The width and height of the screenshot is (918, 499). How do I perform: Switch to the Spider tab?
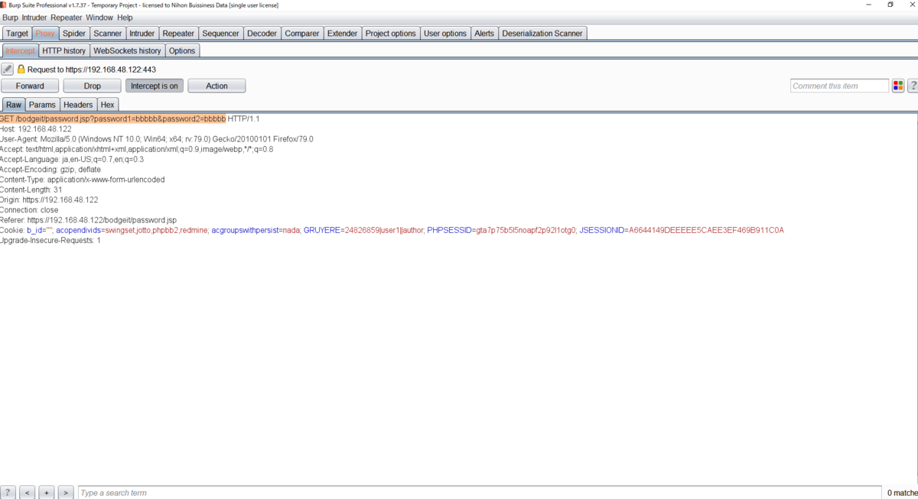[74, 33]
